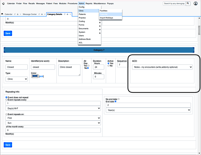Close the Message Center tab
201x155 pixels.
(45, 14)
